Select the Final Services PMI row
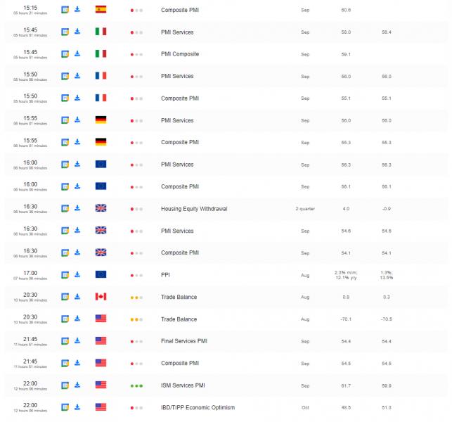The height and width of the screenshot is (422, 452). coord(226,341)
